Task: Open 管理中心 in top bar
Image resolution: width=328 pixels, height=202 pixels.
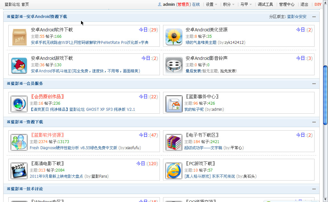Action: coord(287,4)
